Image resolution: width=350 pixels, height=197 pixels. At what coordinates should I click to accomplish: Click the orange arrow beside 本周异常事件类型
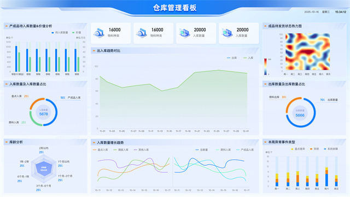(265, 142)
